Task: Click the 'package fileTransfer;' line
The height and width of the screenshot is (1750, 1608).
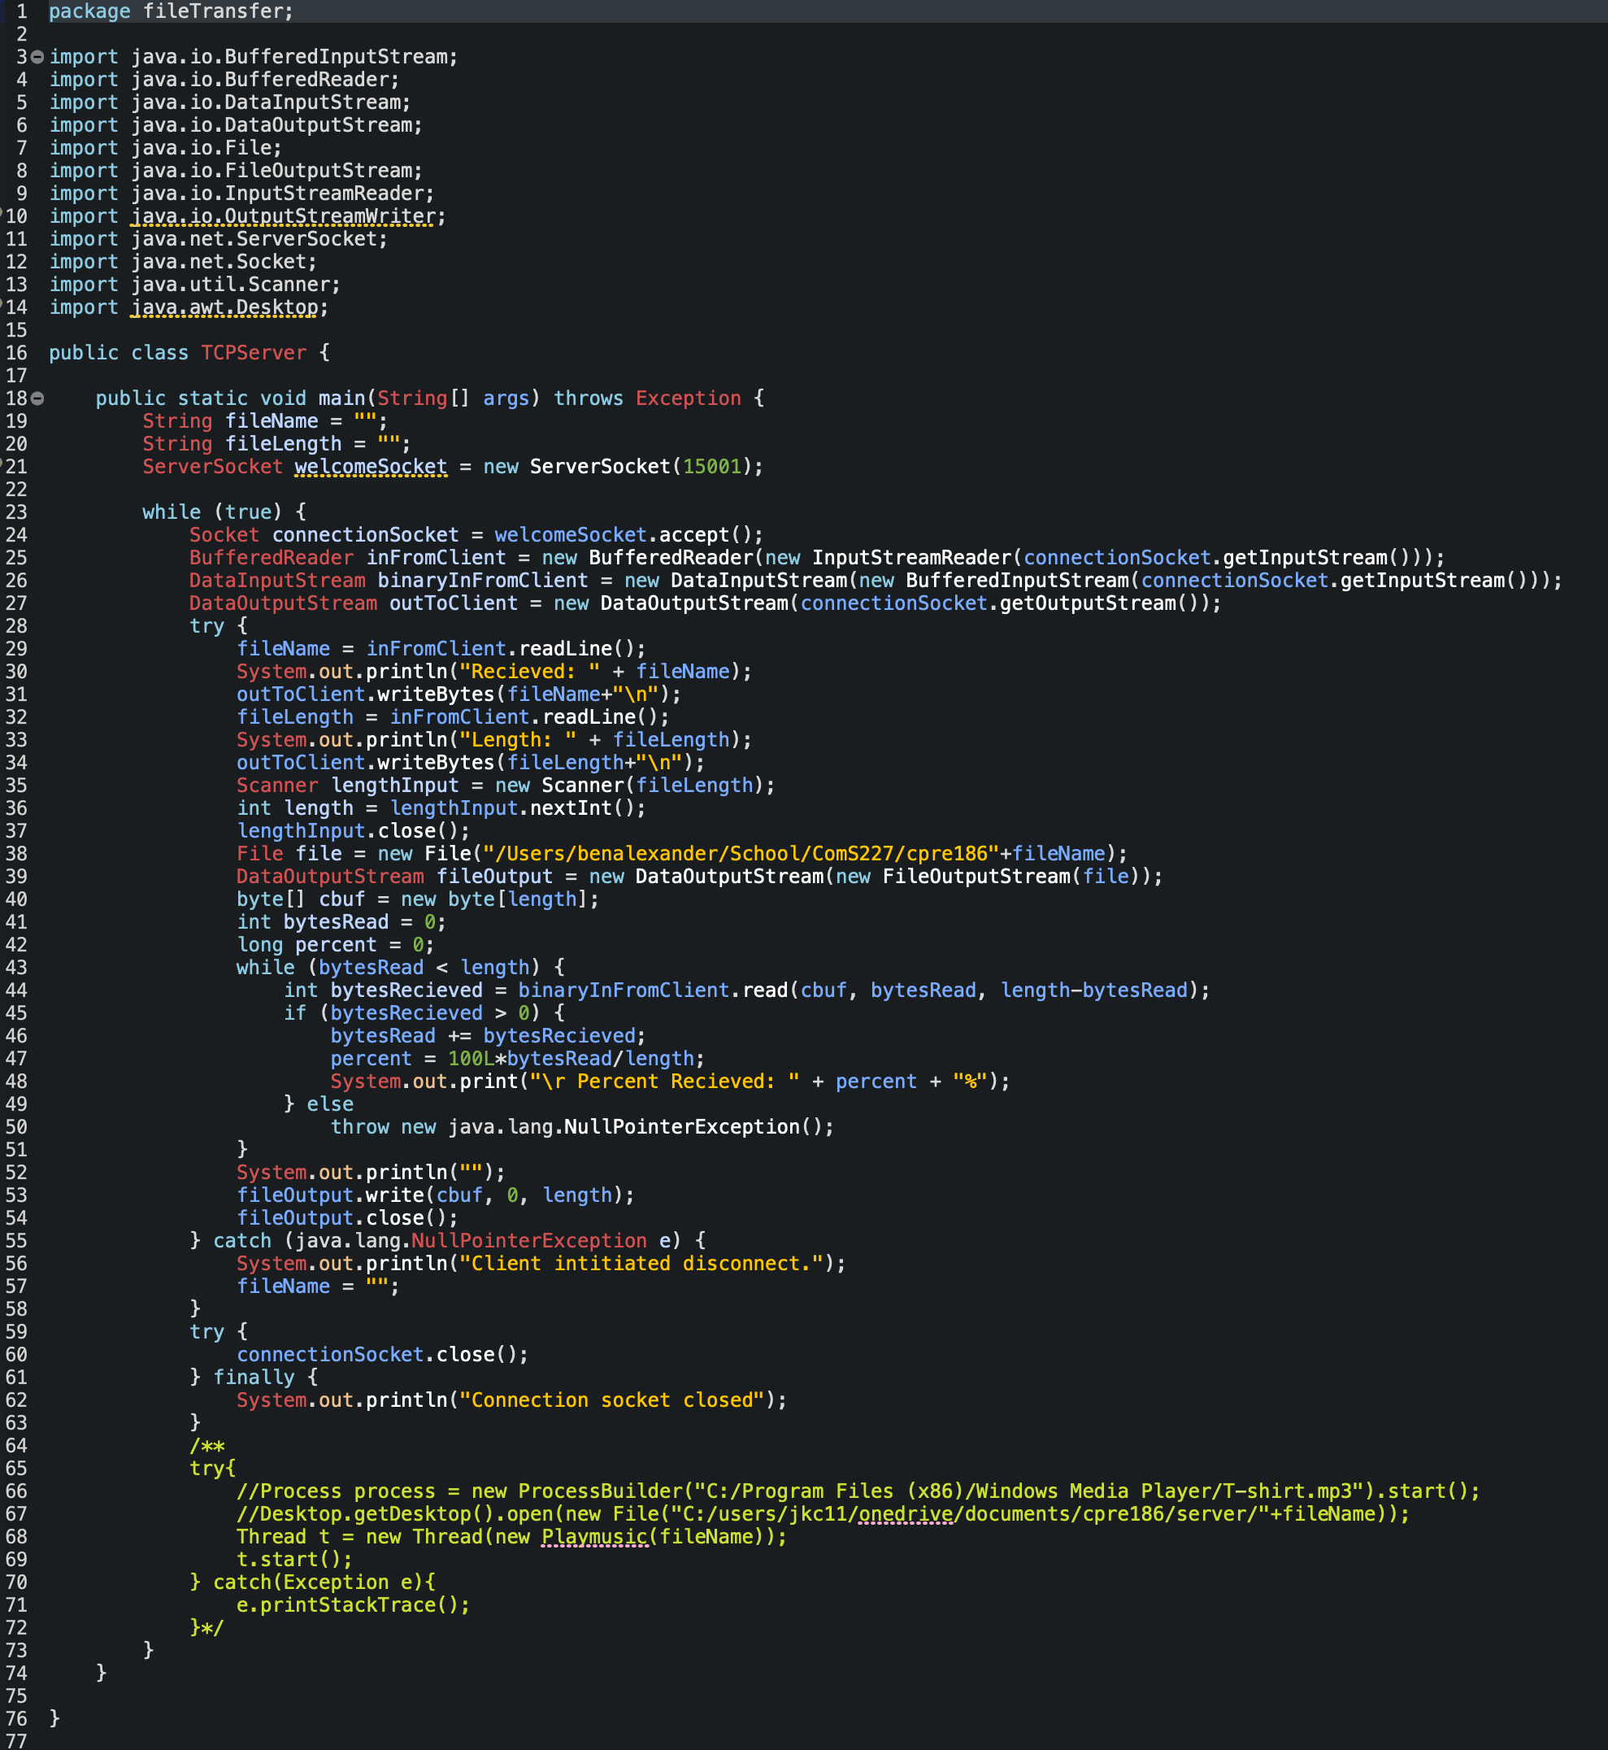Action: pyautogui.click(x=172, y=11)
